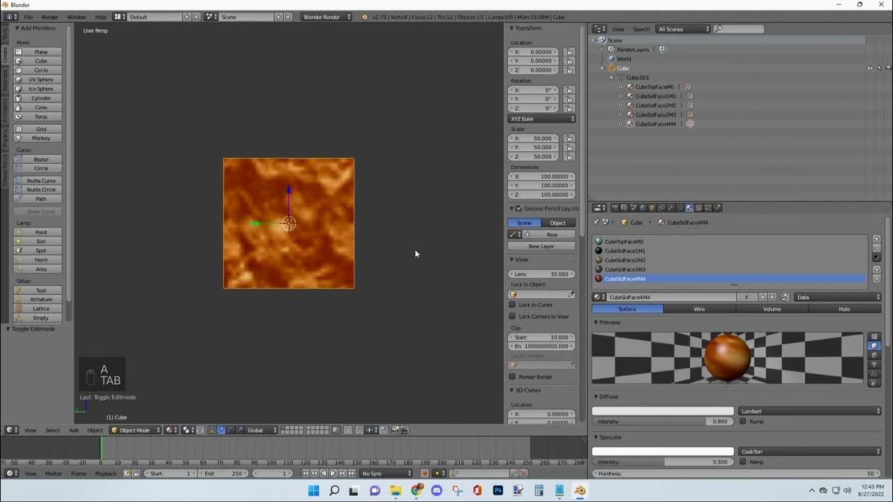893x502 pixels.
Task: Adjust the Diffuse Intensity slider
Action: [x=663, y=422]
